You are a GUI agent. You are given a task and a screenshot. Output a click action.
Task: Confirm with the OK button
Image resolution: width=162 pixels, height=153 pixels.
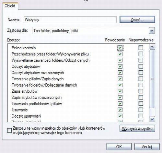(x=119, y=147)
